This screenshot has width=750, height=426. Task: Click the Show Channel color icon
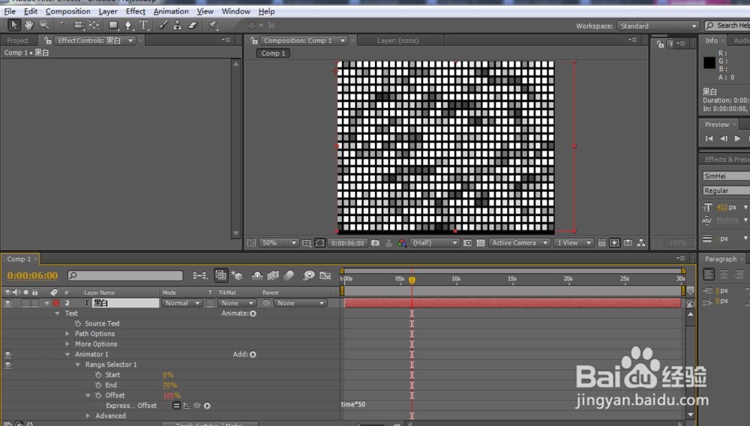402,243
